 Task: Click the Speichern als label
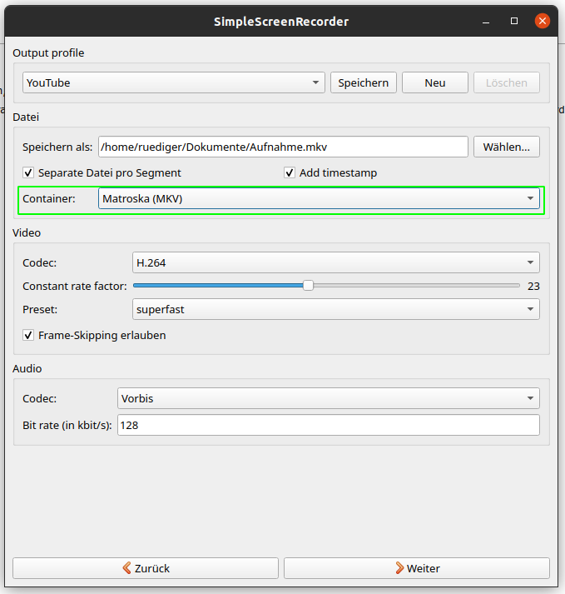pyautogui.click(x=57, y=147)
